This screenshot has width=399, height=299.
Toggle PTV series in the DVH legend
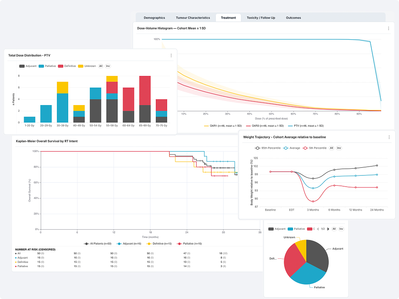coord(305,126)
